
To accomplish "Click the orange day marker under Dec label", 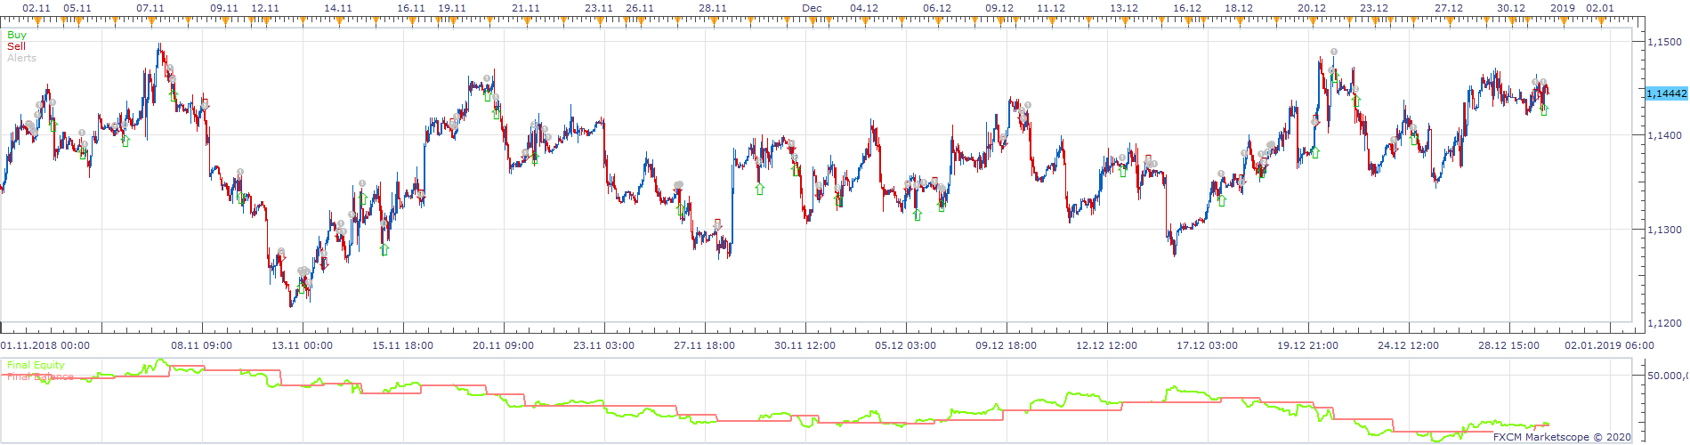I will 812,21.
